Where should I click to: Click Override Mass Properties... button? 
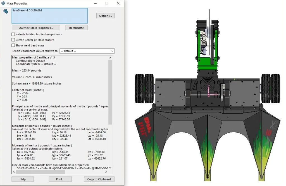[x=35, y=28]
